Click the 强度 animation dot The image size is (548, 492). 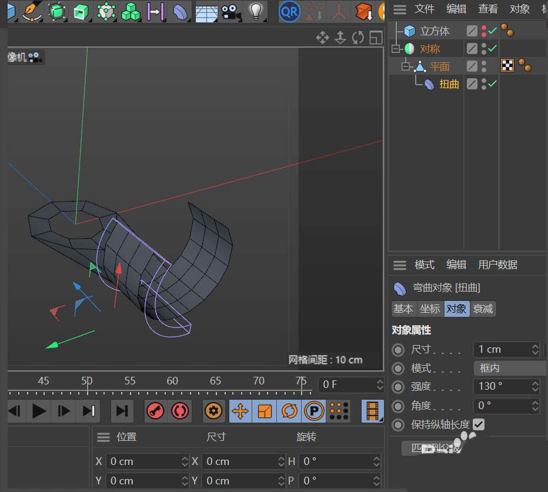(399, 387)
